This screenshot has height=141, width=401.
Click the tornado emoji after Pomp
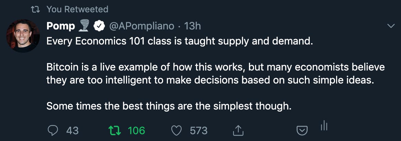(x=83, y=25)
